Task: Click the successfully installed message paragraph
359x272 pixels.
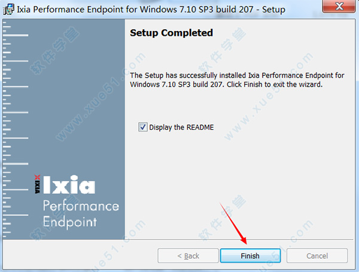Action: 237,80
